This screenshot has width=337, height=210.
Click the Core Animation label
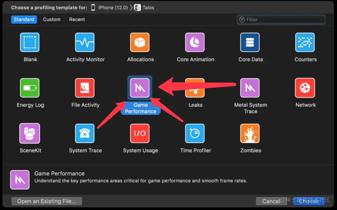pyautogui.click(x=196, y=60)
